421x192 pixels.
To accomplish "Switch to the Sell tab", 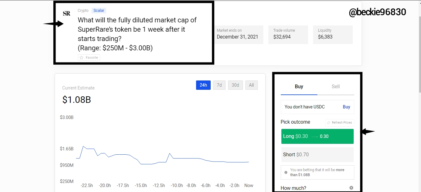I will click(x=336, y=87).
